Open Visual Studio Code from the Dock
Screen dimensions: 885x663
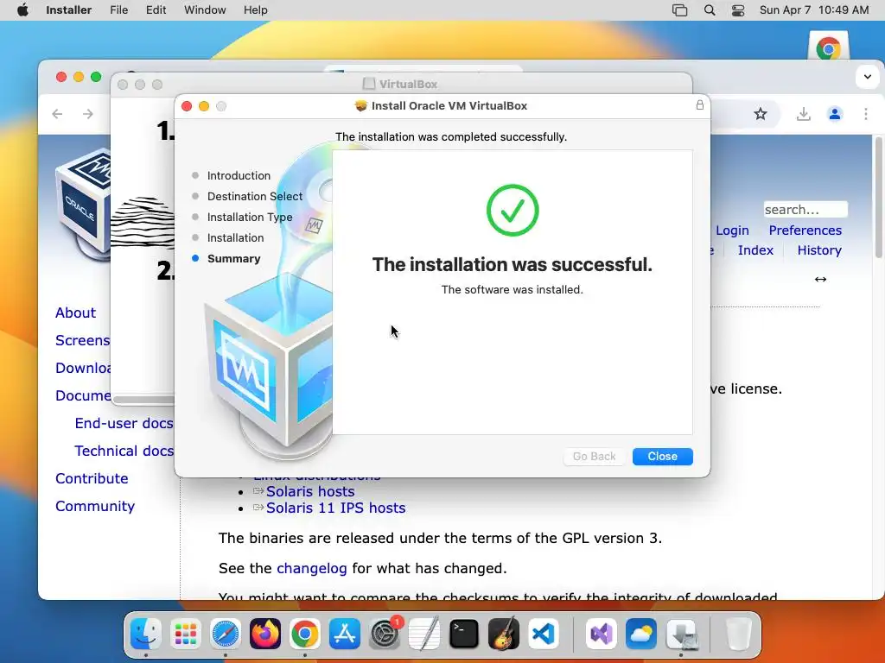[x=544, y=634]
